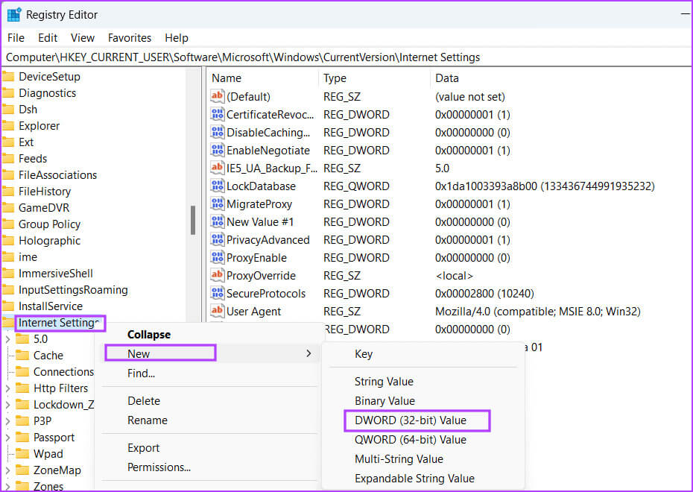Select the InputSettingsRoaming key
This screenshot has height=492, width=693.
73,289
